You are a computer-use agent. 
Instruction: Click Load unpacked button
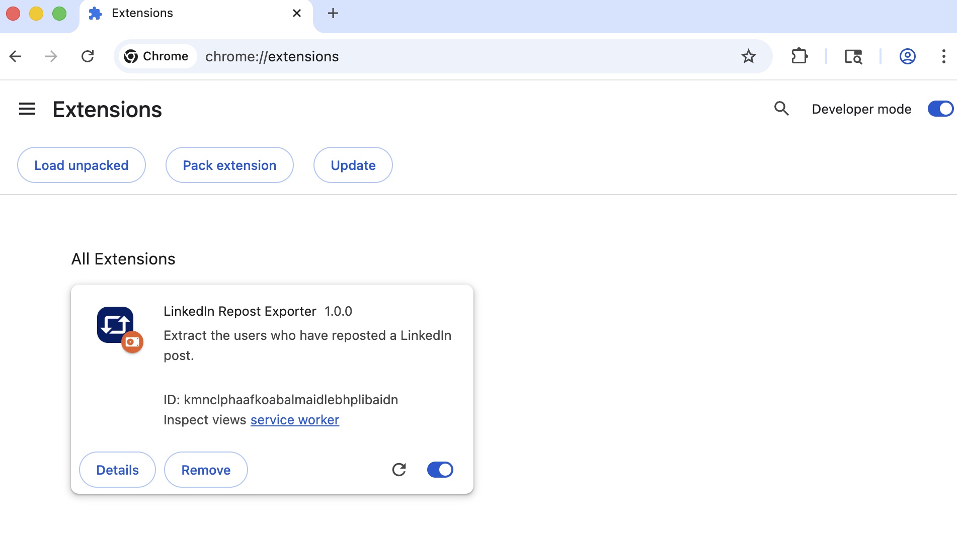(82, 165)
